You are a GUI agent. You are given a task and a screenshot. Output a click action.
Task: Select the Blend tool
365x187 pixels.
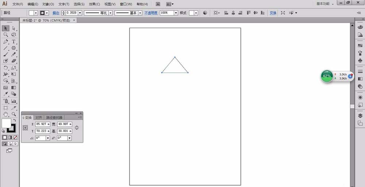click(14, 94)
